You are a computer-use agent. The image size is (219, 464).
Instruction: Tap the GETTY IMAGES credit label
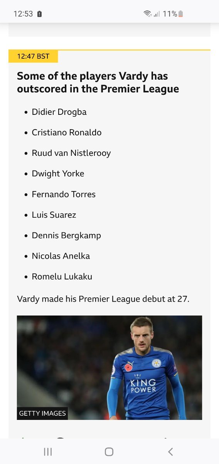42,413
